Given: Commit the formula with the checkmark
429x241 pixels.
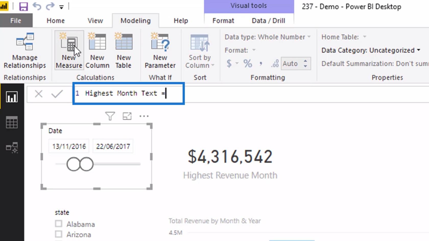Looking at the screenshot, I should pos(57,94).
